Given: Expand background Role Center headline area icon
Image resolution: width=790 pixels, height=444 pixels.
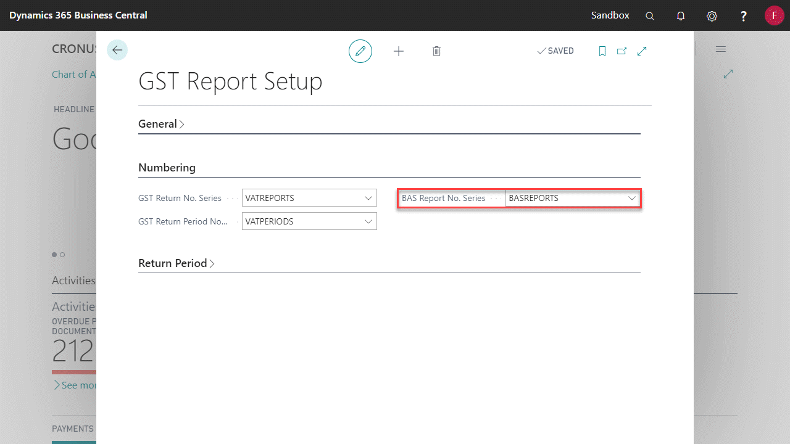Looking at the screenshot, I should 728,74.
